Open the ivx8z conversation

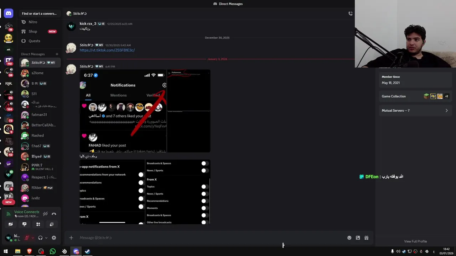[40, 198]
